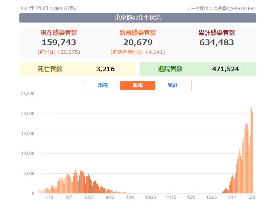Click the 死亡者数 yellow panel
This screenshot has width=268, height=202.
(x=77, y=69)
